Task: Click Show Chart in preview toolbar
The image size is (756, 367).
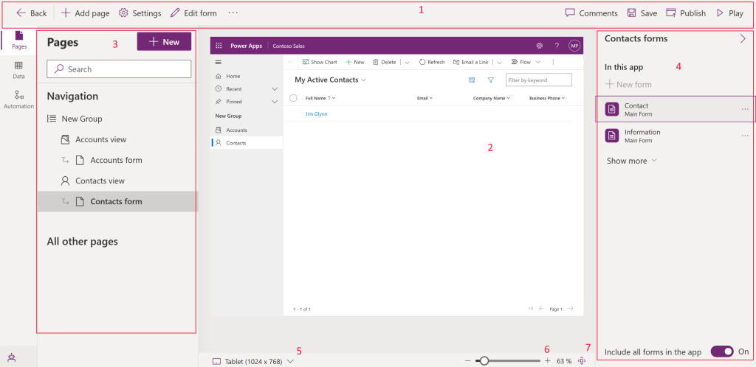Action: [319, 62]
